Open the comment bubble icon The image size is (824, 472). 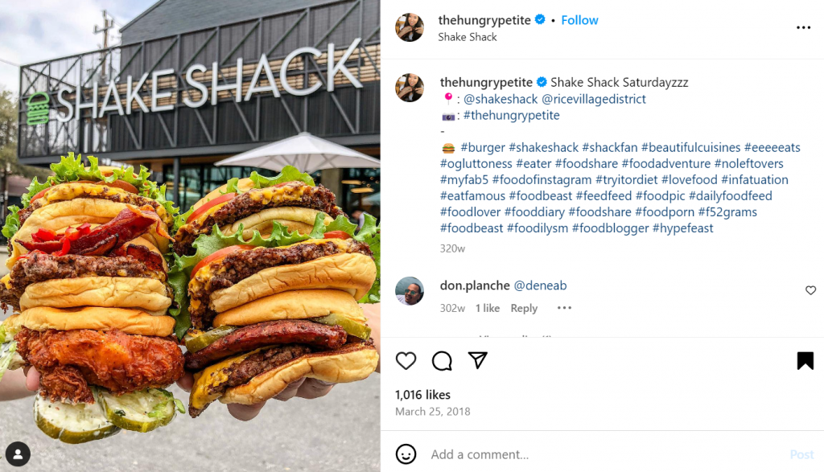click(x=442, y=361)
